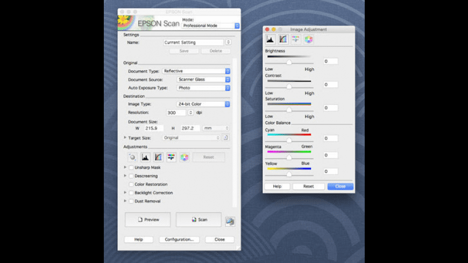Click Cyan-Red value field
468x263 pixels.
pos(331,138)
